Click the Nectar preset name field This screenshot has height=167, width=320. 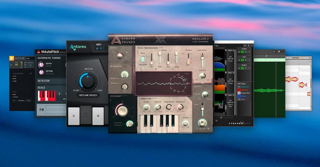(30, 58)
